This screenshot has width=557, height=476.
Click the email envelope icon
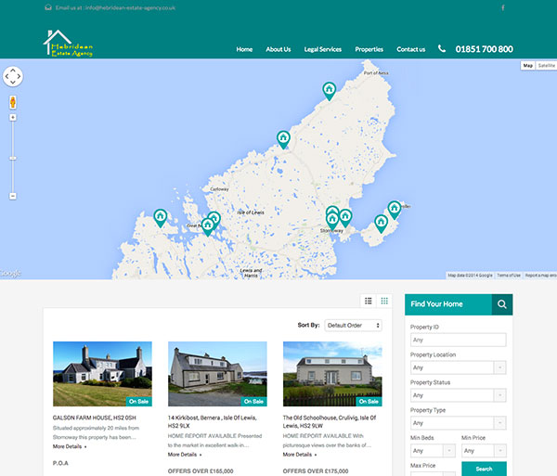tap(48, 7)
